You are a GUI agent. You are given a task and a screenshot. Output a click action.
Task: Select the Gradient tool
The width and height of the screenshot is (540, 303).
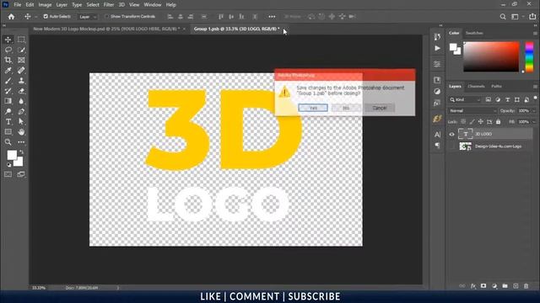pyautogui.click(x=8, y=101)
